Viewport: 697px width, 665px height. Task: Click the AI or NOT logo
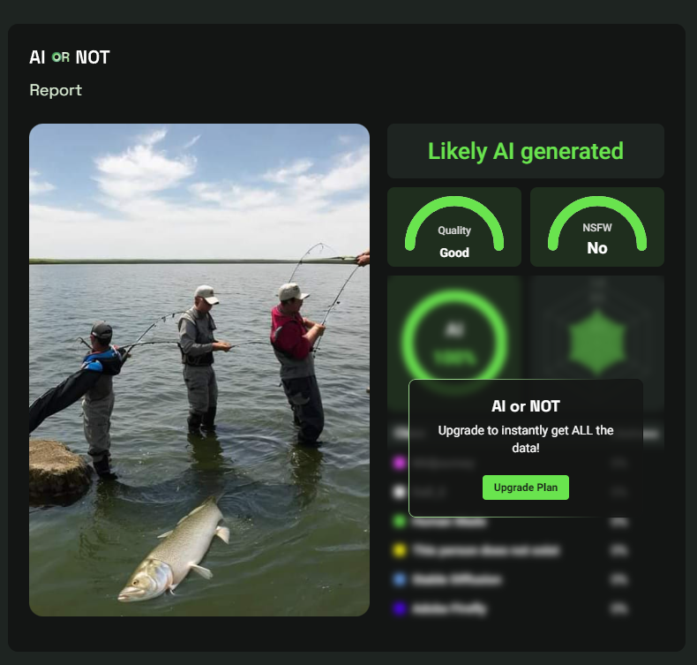tap(70, 57)
